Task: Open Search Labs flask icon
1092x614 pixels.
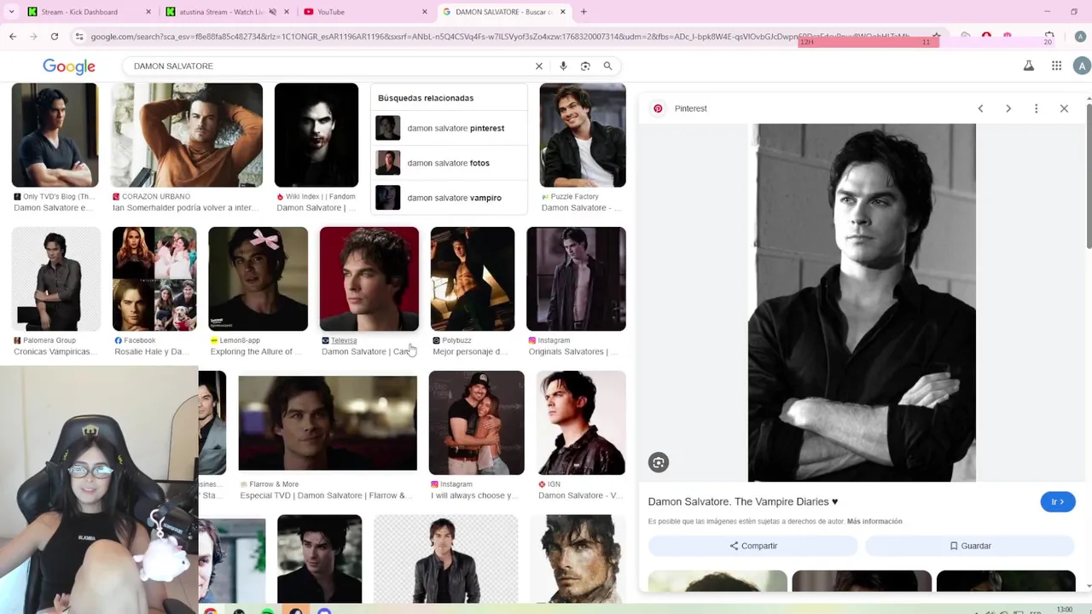Action: click(1029, 66)
